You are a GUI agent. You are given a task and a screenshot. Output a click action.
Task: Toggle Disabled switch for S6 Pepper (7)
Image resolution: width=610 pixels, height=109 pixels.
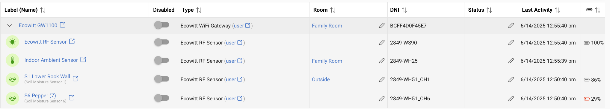tap(162, 98)
